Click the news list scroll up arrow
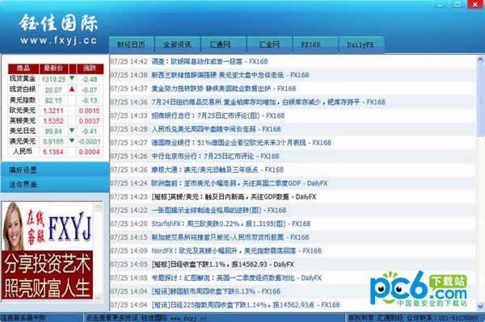The height and width of the screenshot is (322, 485). click(480, 59)
